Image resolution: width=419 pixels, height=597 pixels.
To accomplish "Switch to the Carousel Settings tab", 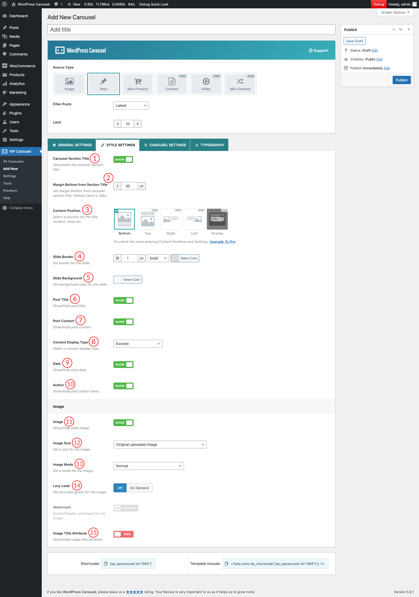I will click(x=165, y=145).
